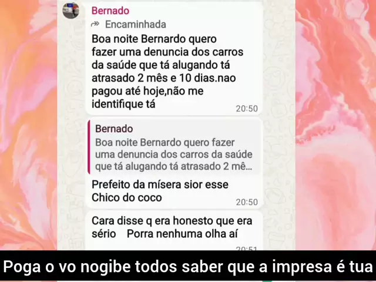This screenshot has height=282, width=376.
Task: Select the Prefeito da mísera message text
Action: (x=160, y=191)
